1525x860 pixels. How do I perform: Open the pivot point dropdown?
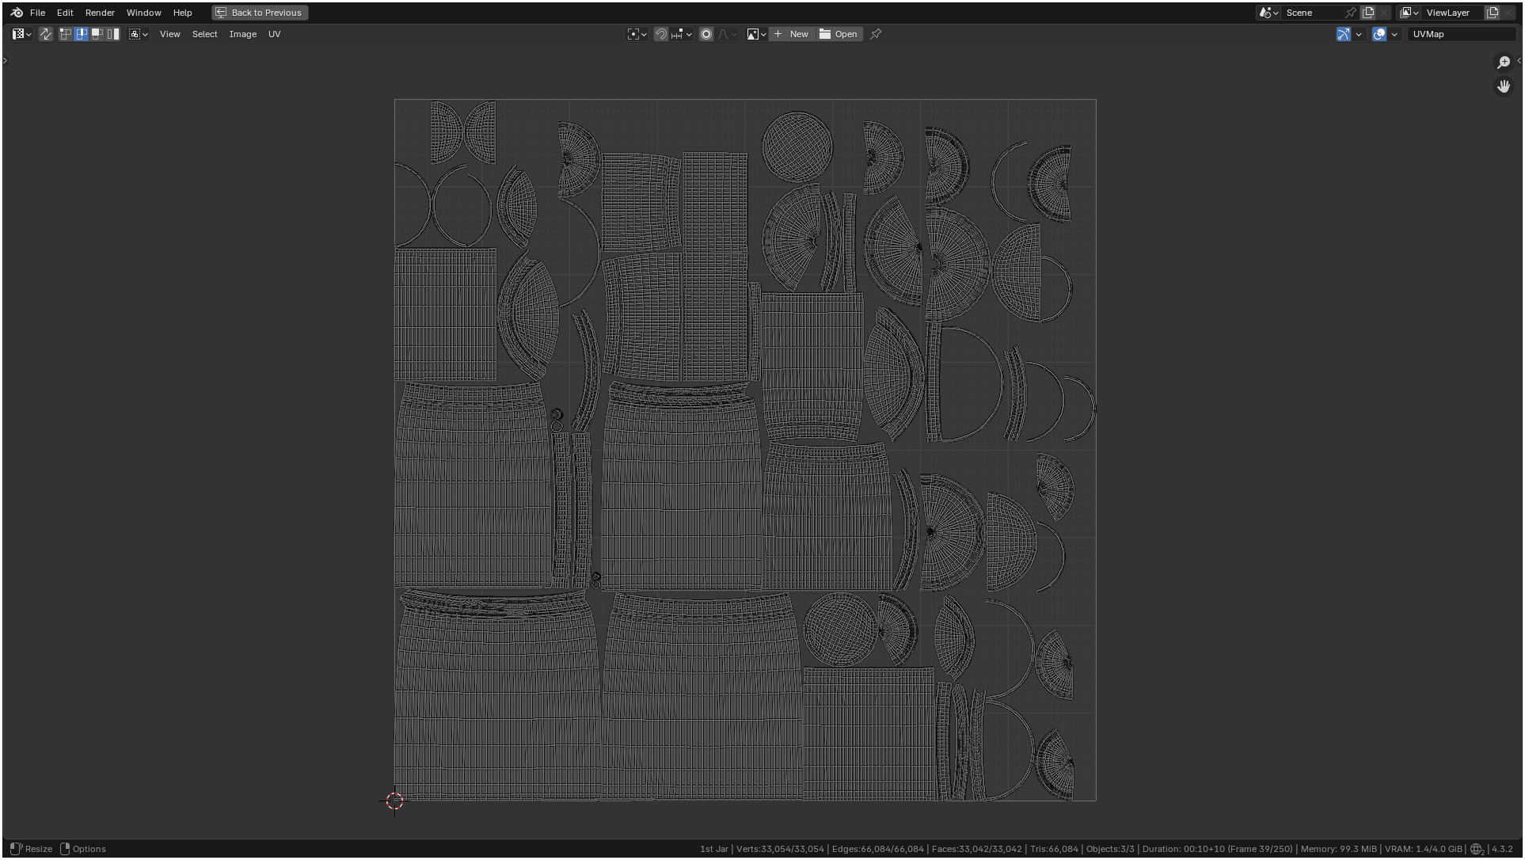[637, 34]
